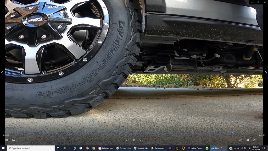268x151 pixels.
Task: Minimize the Filmy i TV window
Action: click(x=252, y=2)
